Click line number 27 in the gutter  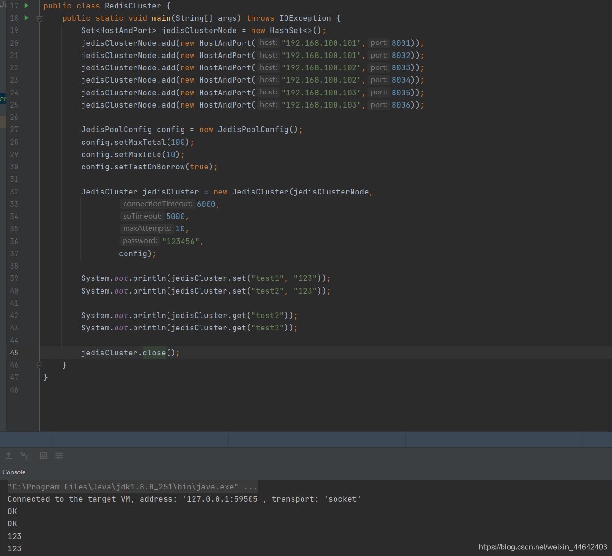pos(14,129)
